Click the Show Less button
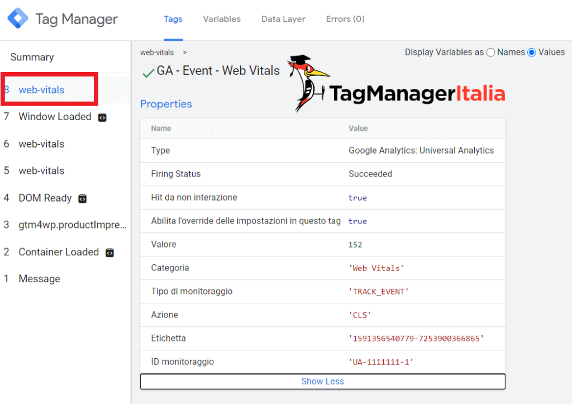This screenshot has height=404, width=572. [322, 382]
